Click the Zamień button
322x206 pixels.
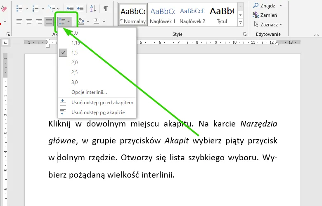268,15
